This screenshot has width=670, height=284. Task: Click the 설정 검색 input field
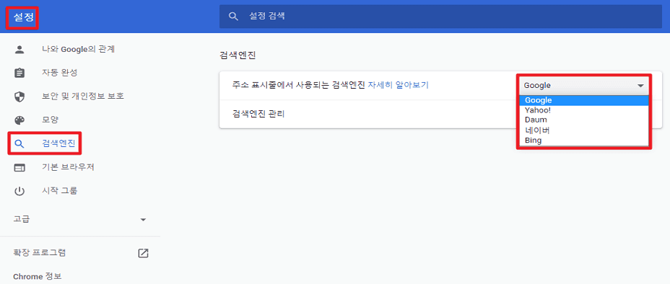click(440, 17)
